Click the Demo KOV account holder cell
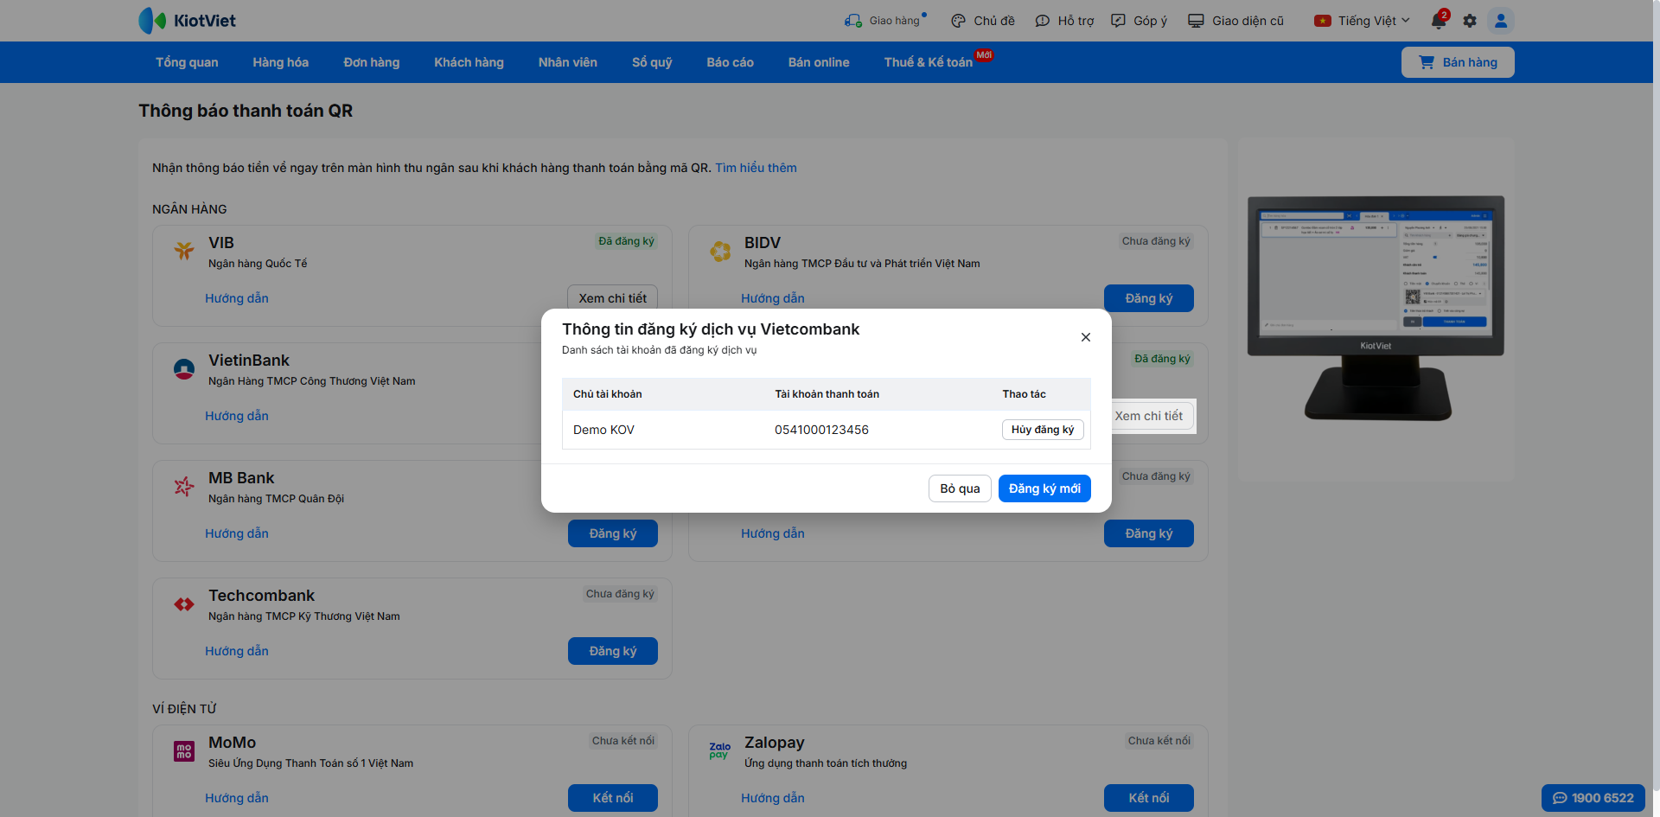The image size is (1660, 817). (603, 430)
